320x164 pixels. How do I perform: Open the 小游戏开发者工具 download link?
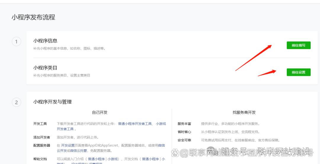161,124
